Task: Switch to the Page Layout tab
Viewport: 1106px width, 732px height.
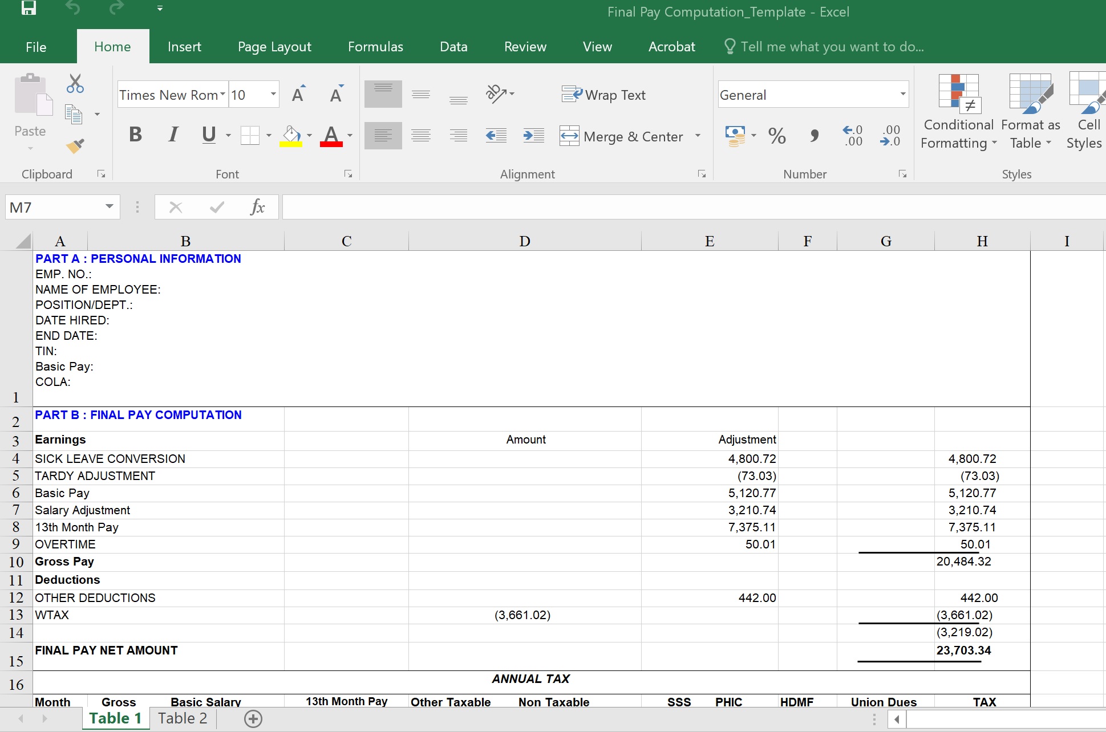Action: pyautogui.click(x=274, y=47)
